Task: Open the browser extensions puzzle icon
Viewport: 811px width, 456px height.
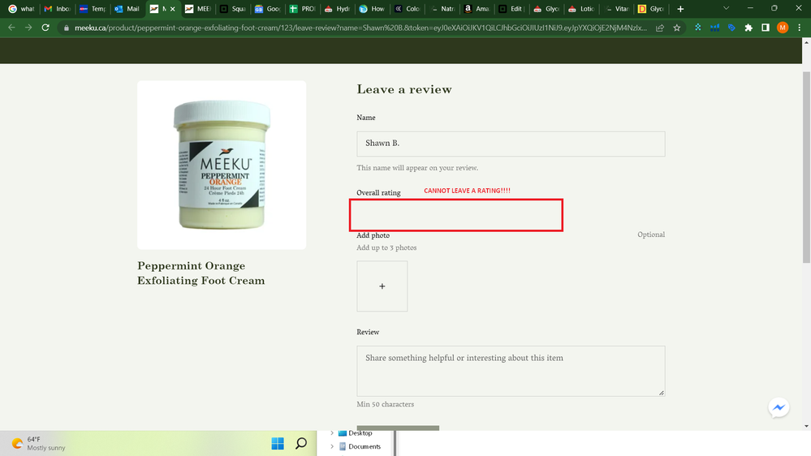Action: pos(748,27)
